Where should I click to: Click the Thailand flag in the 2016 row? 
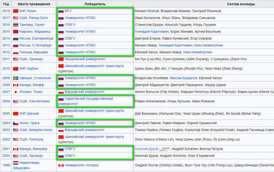pyautogui.click(x=15, y=25)
